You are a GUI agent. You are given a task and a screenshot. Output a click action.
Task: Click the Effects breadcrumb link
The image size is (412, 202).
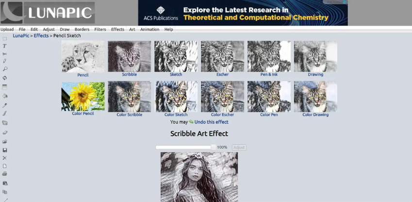[41, 36]
